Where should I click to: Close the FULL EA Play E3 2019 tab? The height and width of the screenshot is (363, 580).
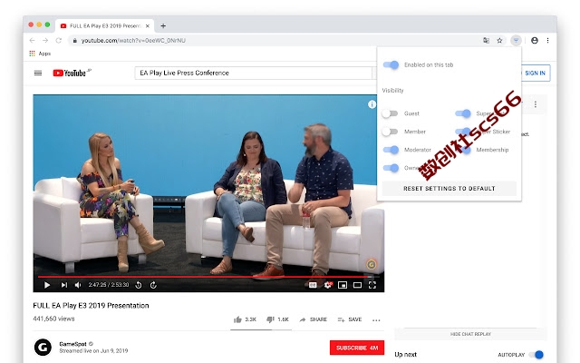(148, 26)
